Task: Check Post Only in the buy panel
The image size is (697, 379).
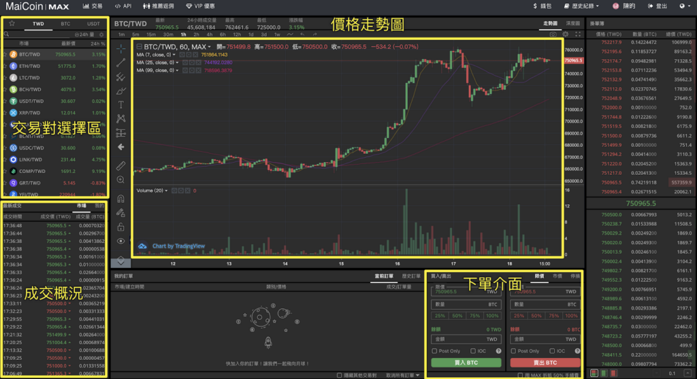Action: tap(434, 351)
